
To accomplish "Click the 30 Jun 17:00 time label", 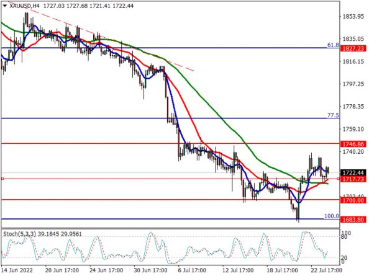I will pyautogui.click(x=150, y=270).
